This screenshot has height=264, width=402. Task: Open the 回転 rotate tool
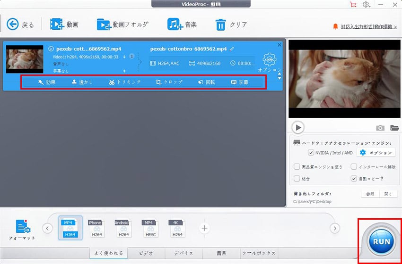206,82
